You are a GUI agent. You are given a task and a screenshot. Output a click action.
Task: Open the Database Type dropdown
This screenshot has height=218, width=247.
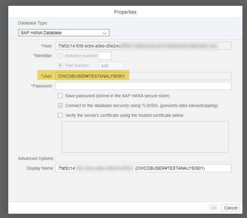click(x=64, y=33)
